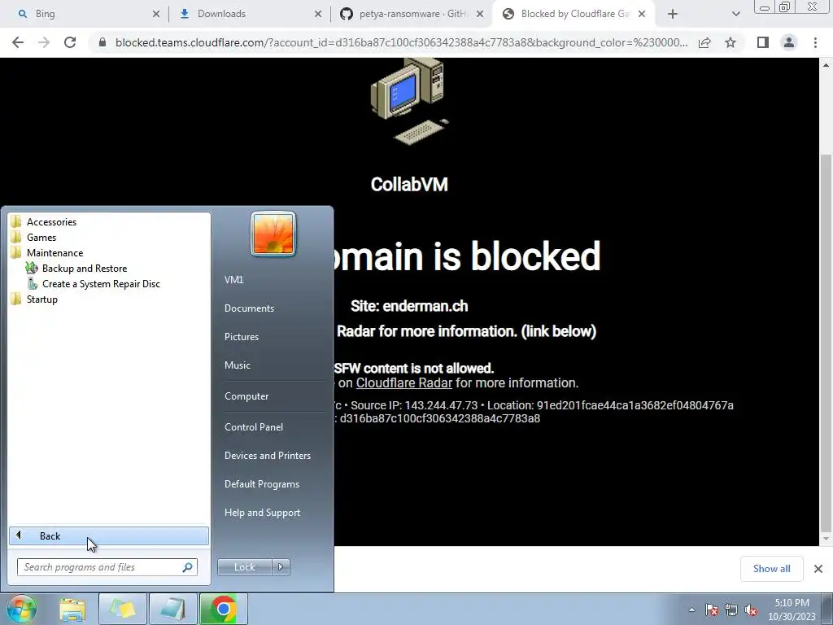Close the Blocked by Cloudflare tab

642,15
